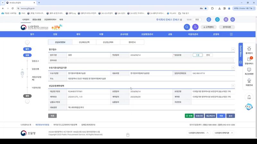Image resolution: width=257 pixels, height=144 pixels.
Task: Open the chatbot mascot icon
Action: pyautogui.click(x=249, y=107)
